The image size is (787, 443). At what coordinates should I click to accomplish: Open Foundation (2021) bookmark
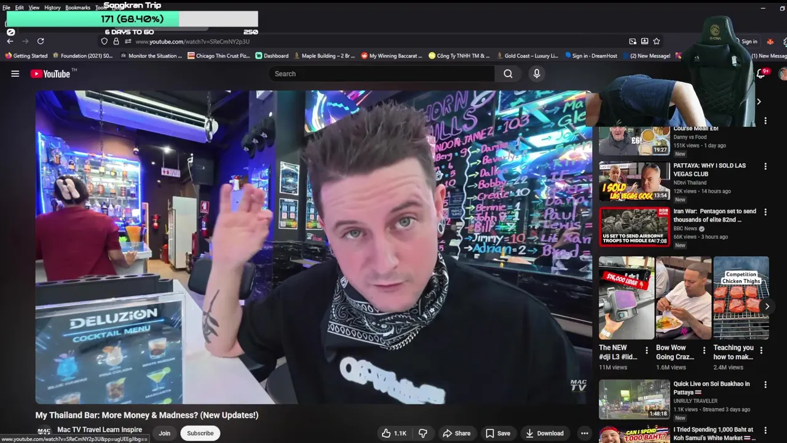[x=82, y=56]
